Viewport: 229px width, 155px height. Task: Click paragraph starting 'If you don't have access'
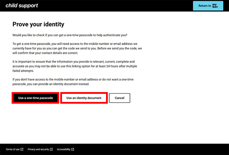73,82
